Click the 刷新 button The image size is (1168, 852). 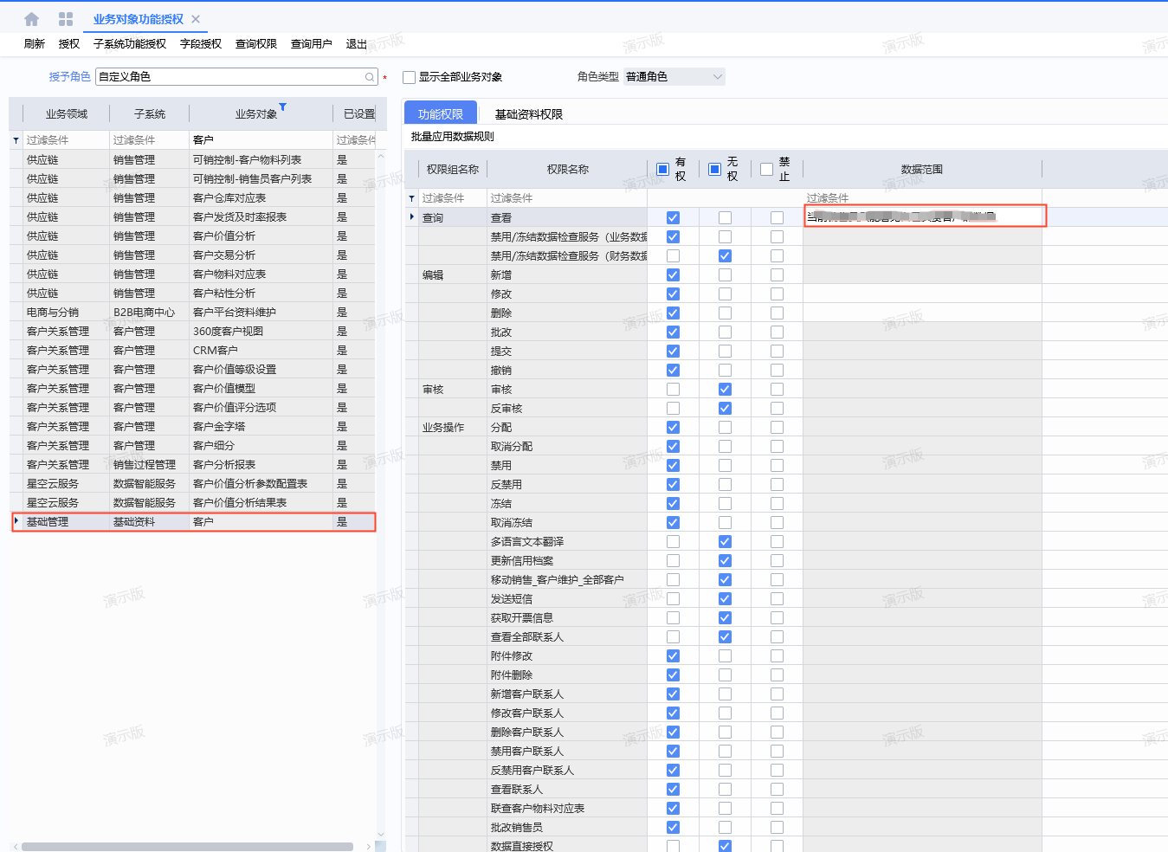pyautogui.click(x=34, y=44)
